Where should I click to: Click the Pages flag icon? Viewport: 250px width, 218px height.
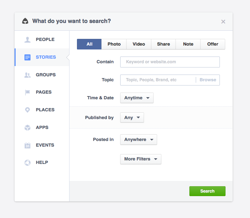(27, 92)
